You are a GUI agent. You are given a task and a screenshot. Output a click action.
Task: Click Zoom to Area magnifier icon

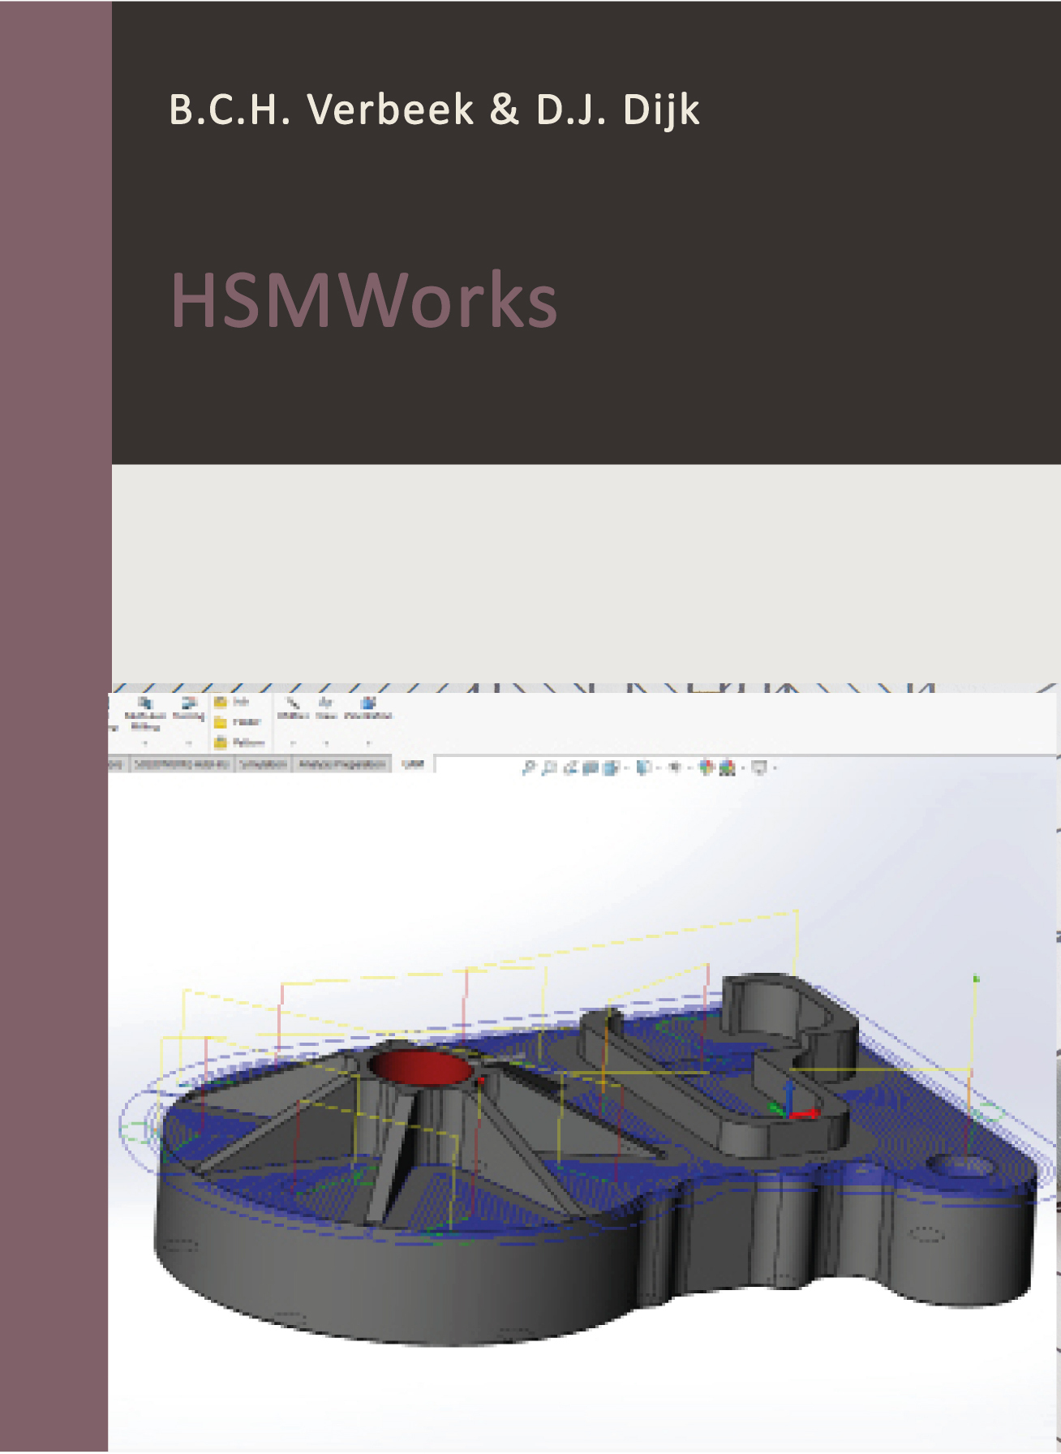(549, 768)
